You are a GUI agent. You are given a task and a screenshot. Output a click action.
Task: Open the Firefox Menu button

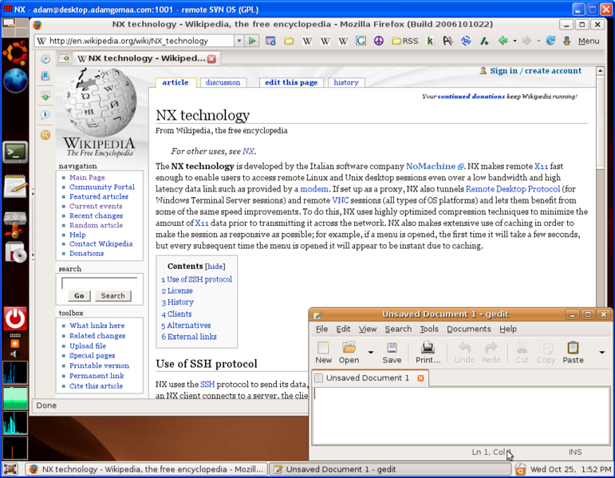pos(589,41)
